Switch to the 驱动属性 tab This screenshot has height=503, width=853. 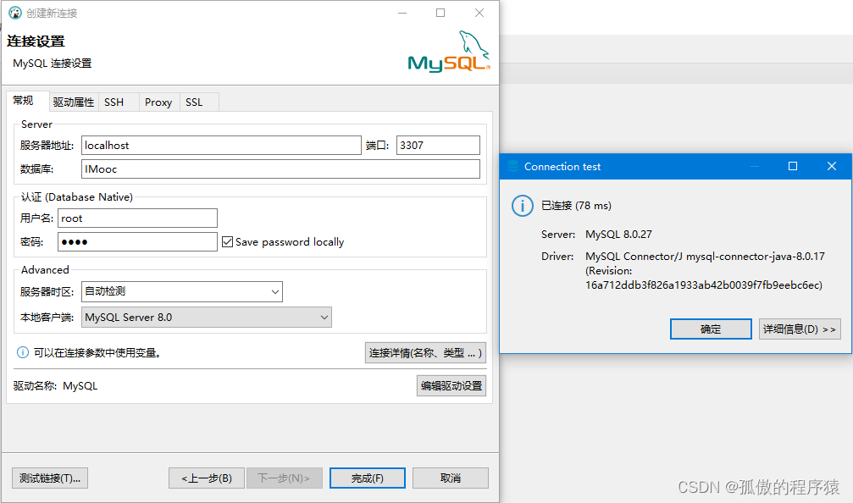click(74, 102)
